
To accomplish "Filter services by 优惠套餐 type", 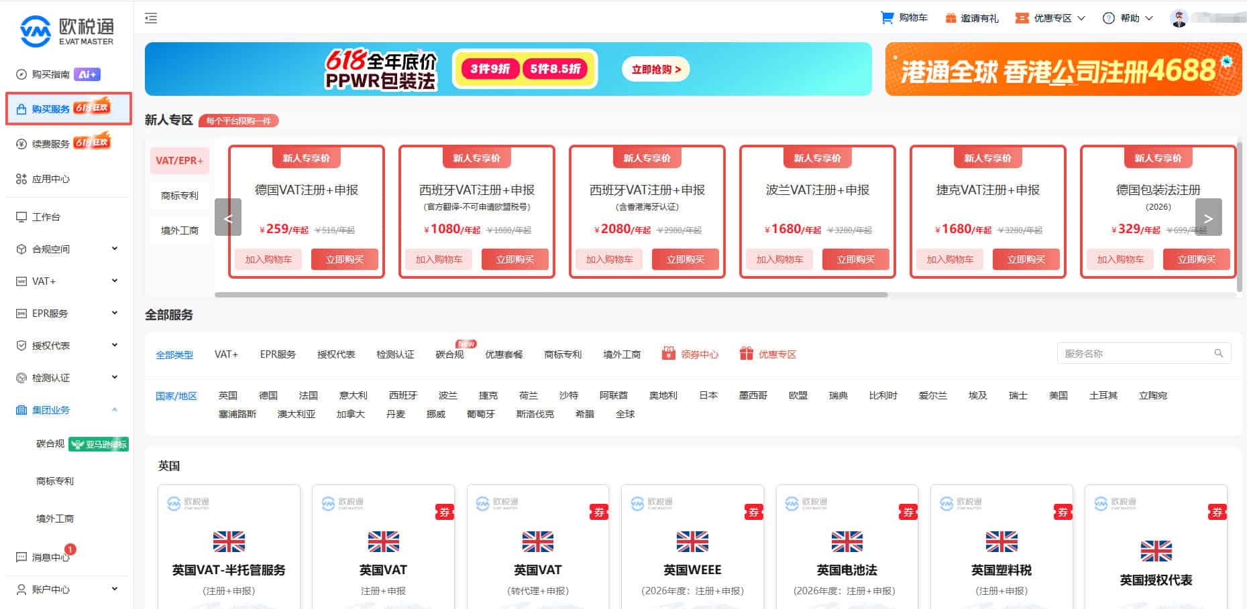I will point(504,354).
